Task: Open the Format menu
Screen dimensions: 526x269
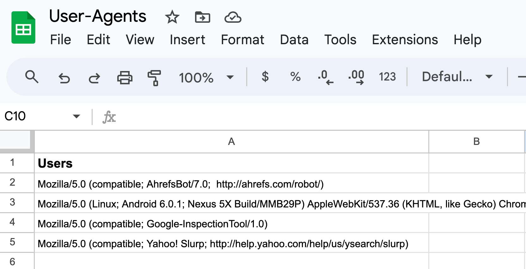Action: [242, 40]
